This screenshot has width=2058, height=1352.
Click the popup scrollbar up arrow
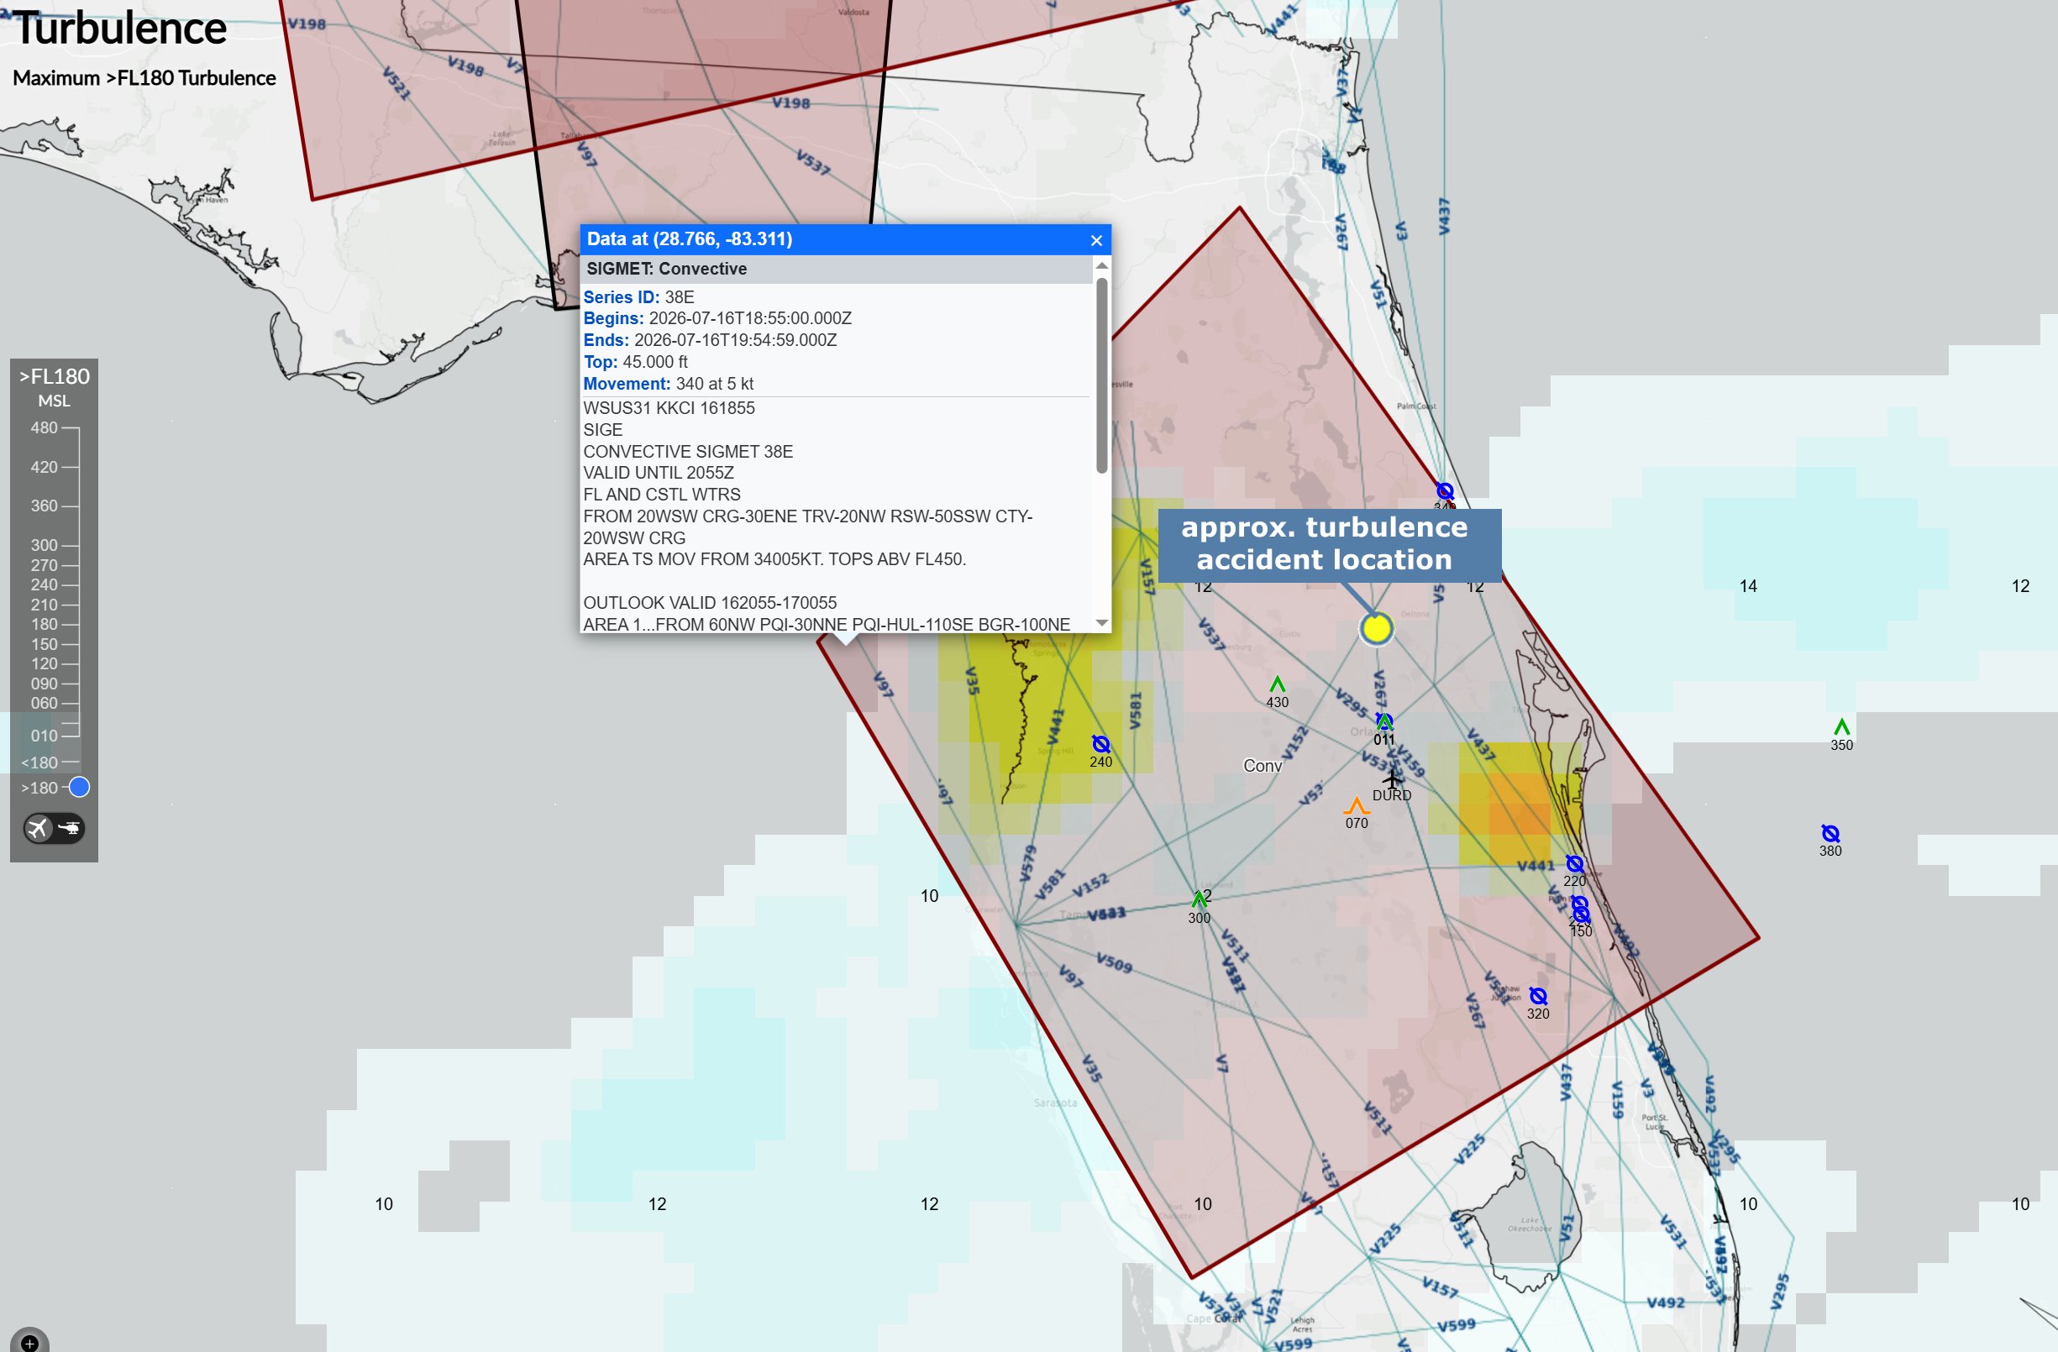coord(1101,265)
